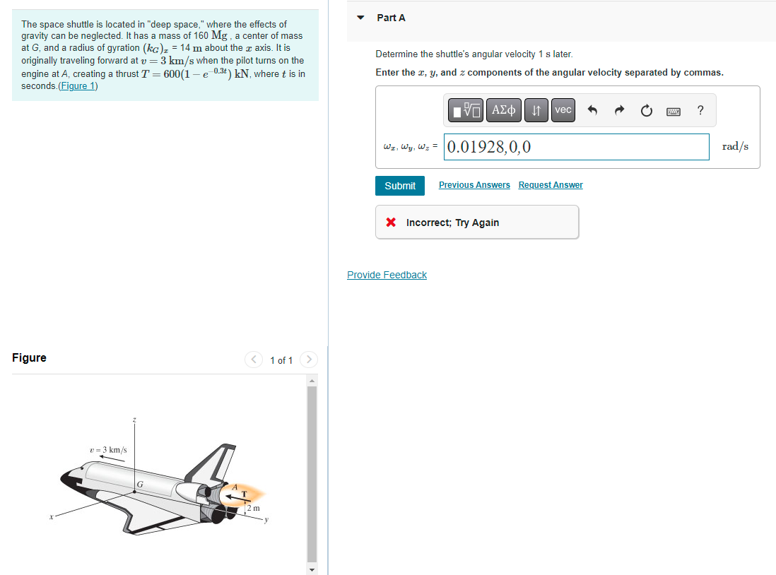Select the subscript/superscript tool

536,109
